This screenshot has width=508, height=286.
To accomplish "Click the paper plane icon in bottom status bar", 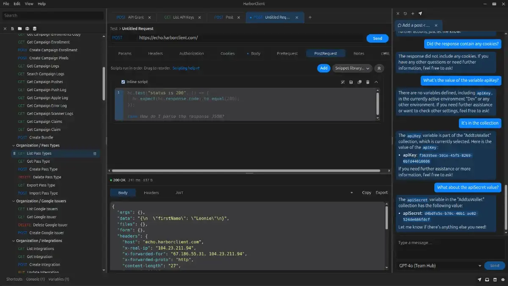I will click(480, 280).
